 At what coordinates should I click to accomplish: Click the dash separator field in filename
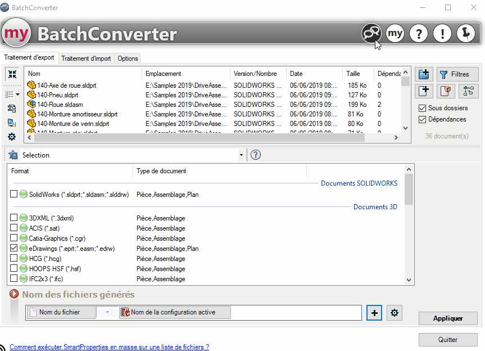[107, 312]
